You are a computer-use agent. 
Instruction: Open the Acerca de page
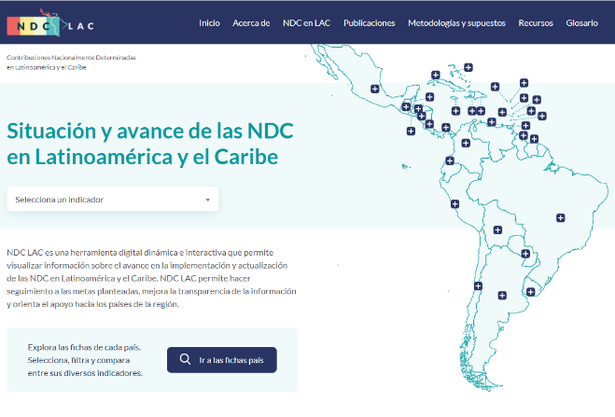click(x=251, y=23)
